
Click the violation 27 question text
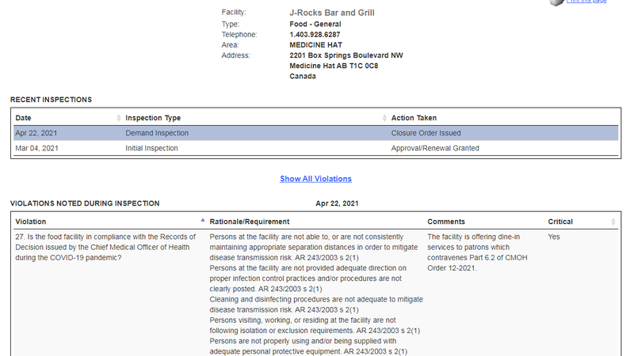(105, 247)
